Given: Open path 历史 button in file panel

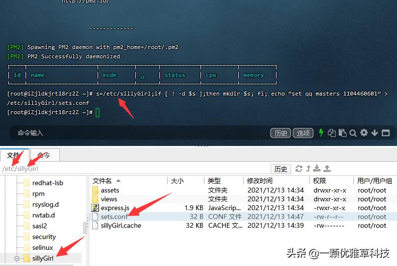Looking at the screenshot, I should (280, 169).
